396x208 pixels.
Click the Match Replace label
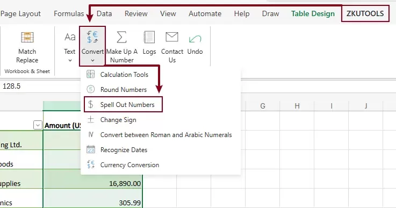click(27, 55)
